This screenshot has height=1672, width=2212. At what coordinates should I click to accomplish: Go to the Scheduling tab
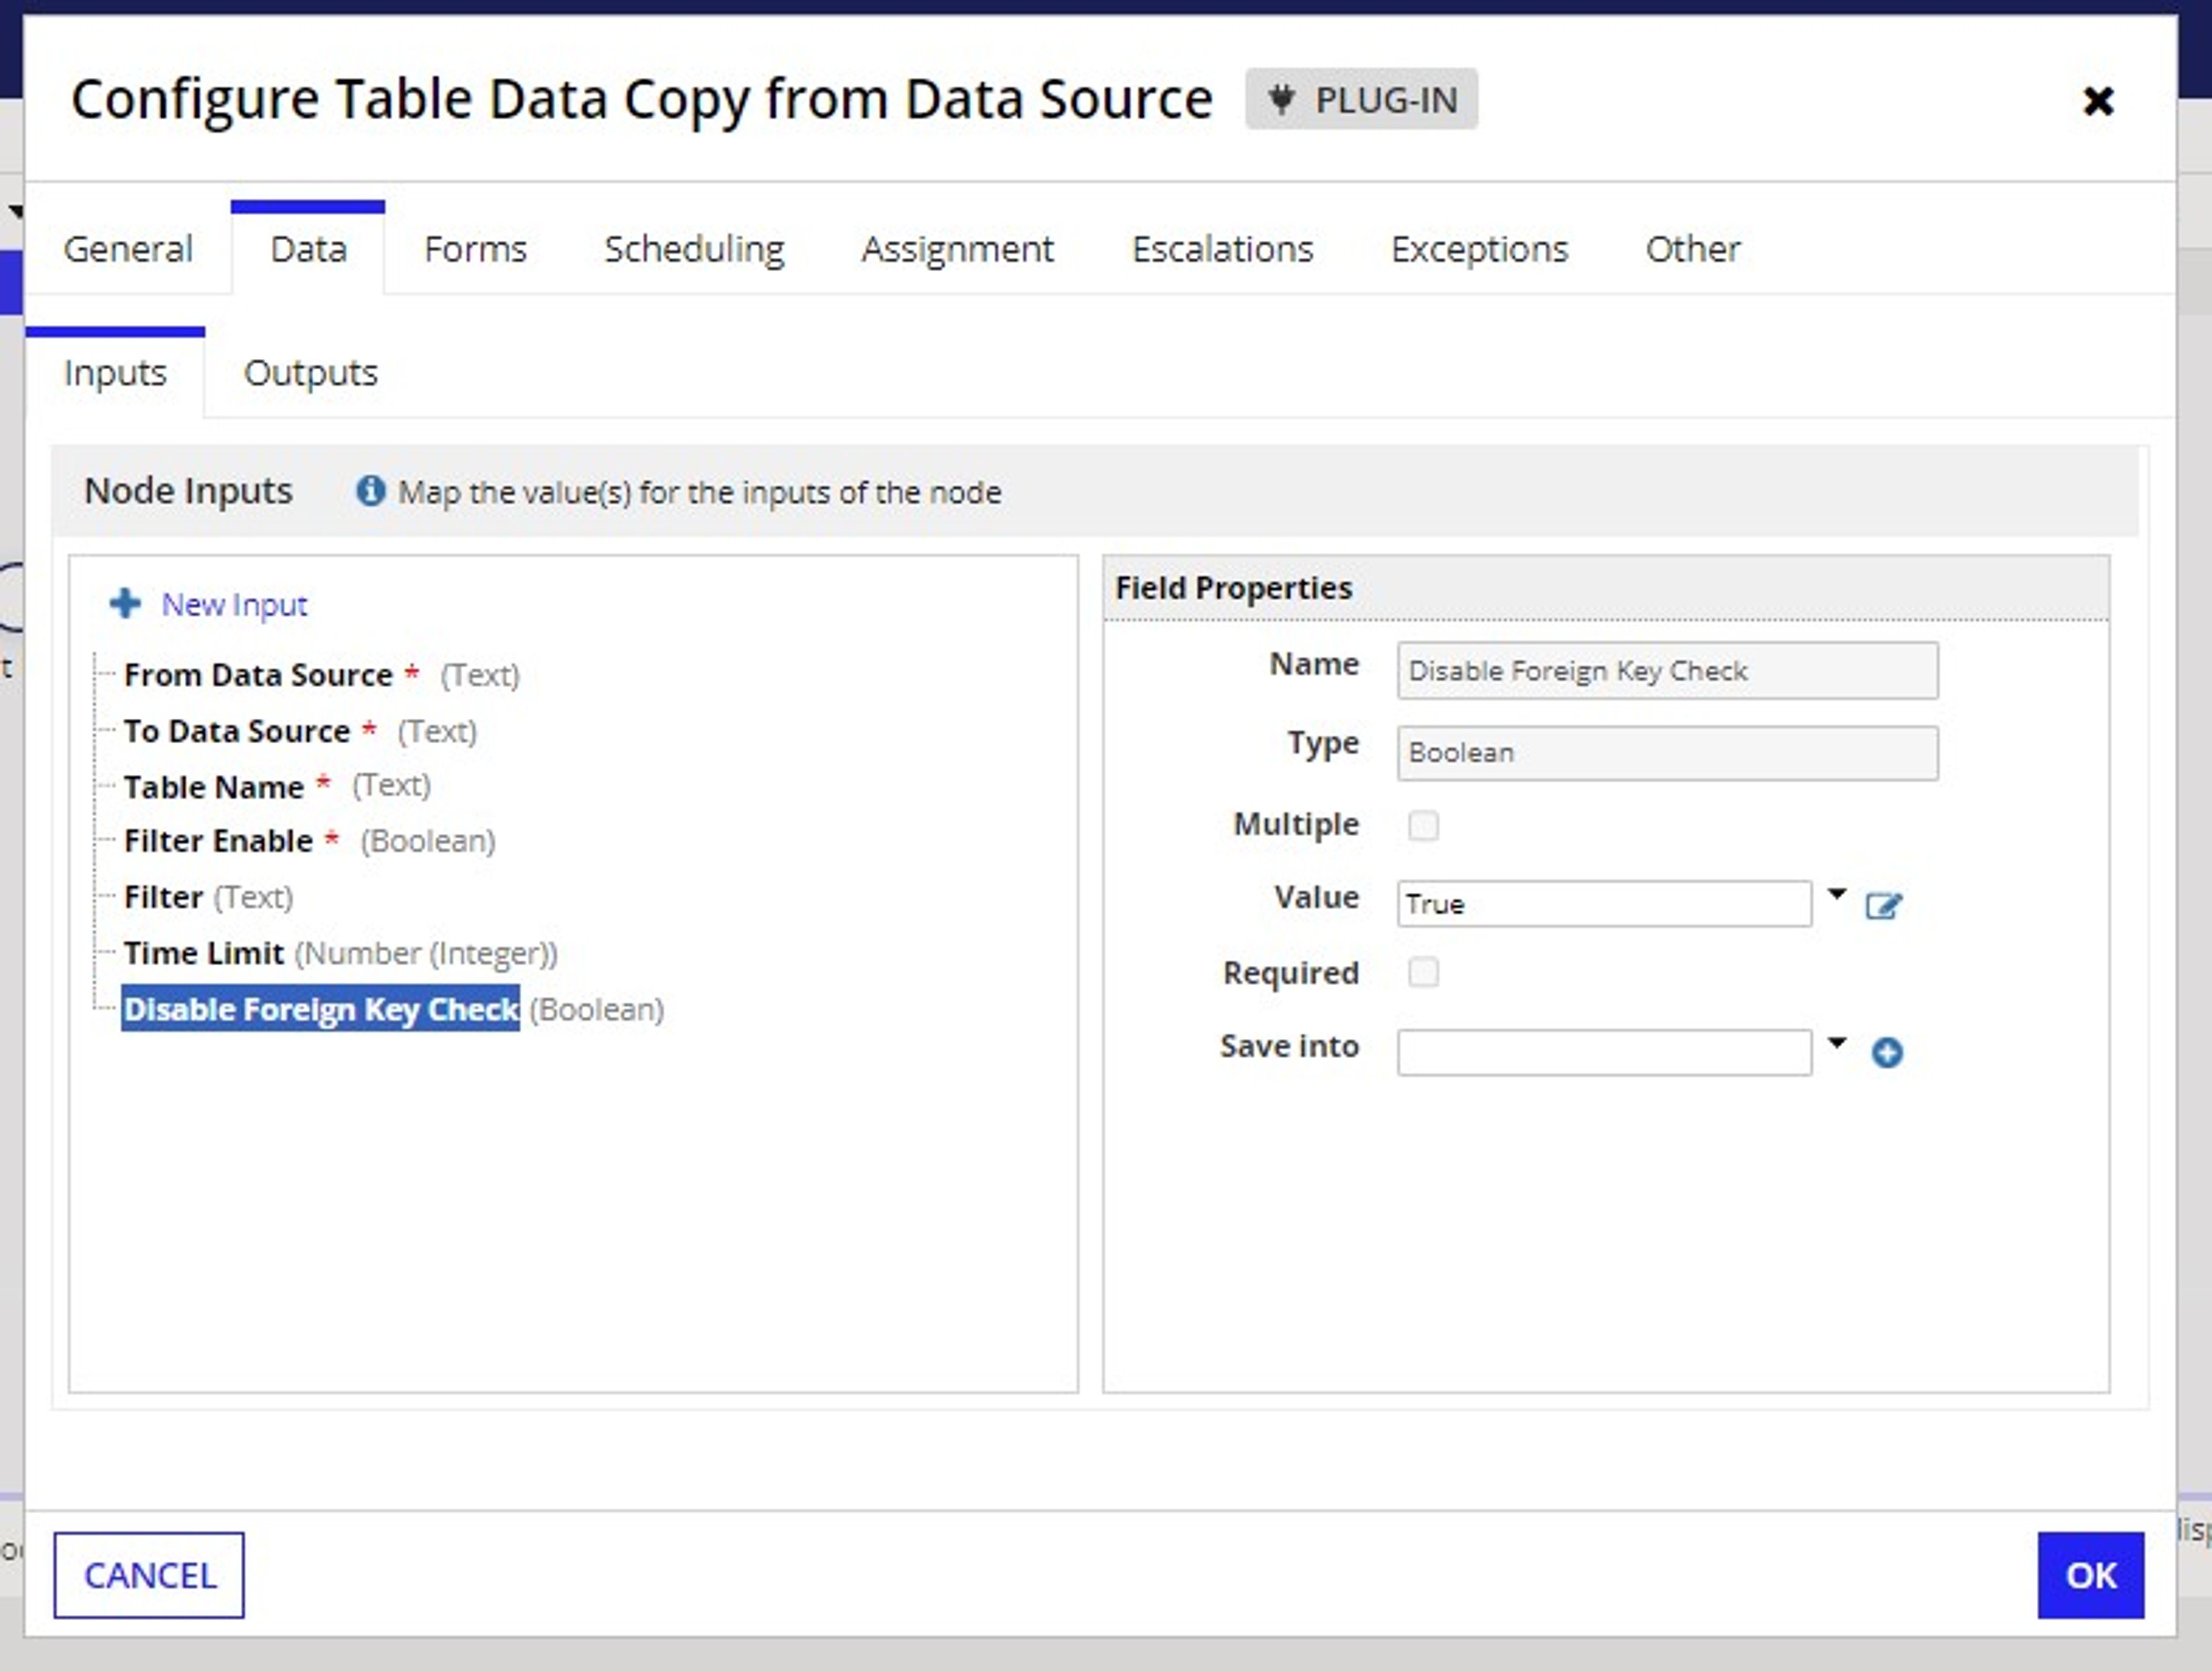click(694, 249)
